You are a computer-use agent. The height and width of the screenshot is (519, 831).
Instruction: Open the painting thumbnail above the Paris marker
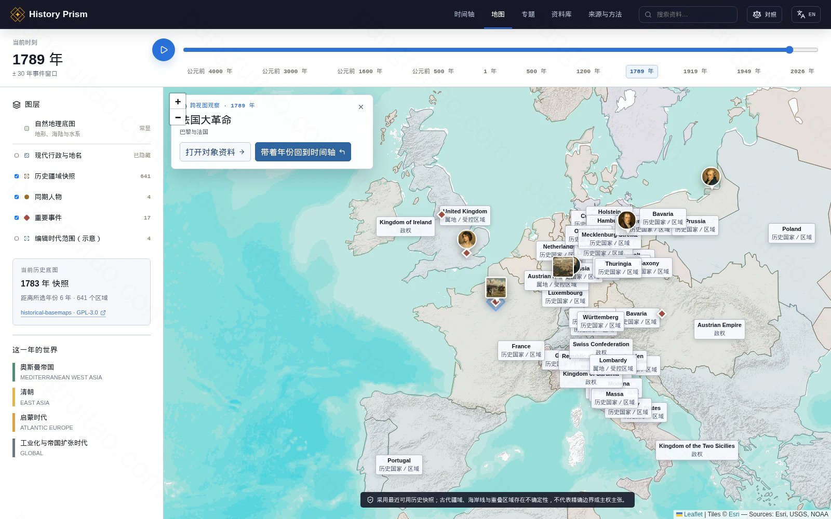point(496,288)
